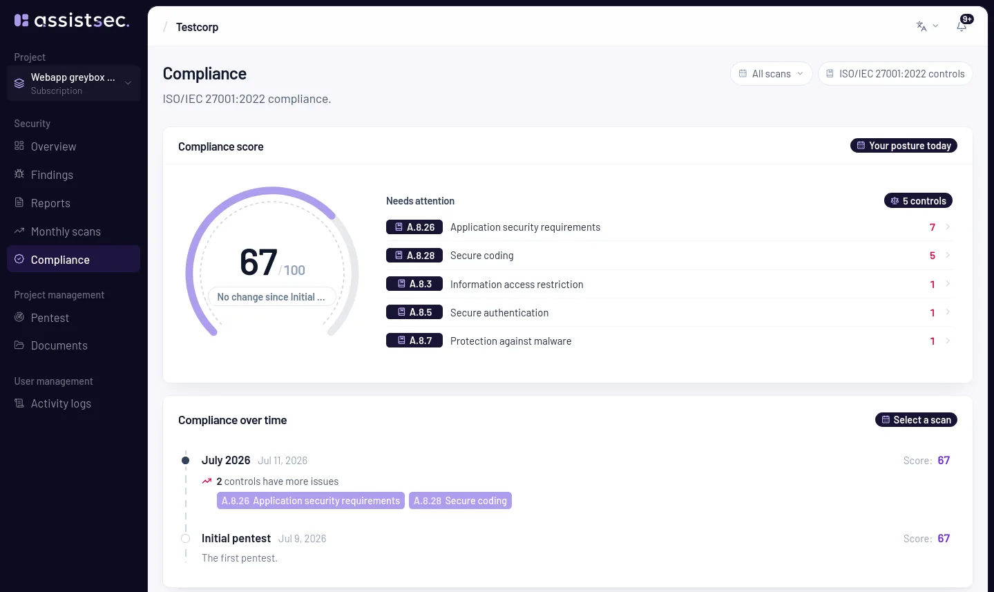Open Application security requirements row
Screen dimensions: 994x592
(x=669, y=227)
